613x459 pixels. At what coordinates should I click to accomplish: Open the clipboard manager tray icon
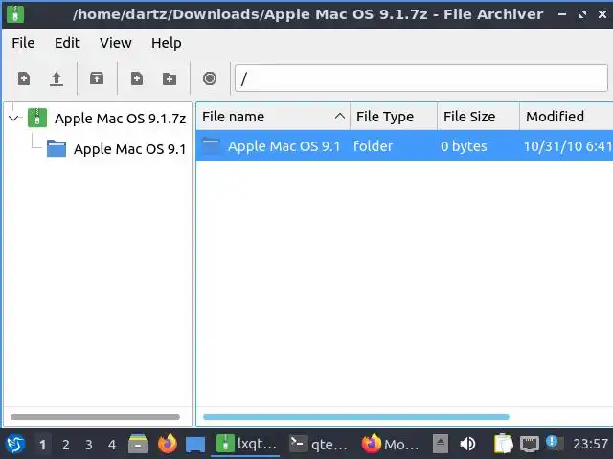coord(503,444)
